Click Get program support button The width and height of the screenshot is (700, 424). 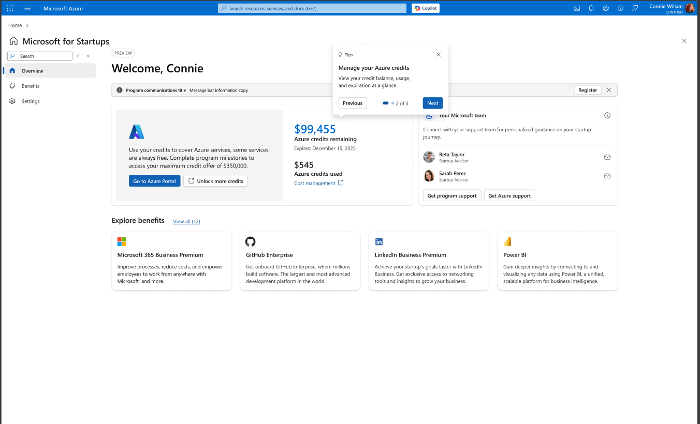click(x=452, y=195)
